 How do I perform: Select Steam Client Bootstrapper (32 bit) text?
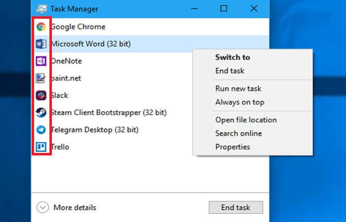tap(109, 112)
